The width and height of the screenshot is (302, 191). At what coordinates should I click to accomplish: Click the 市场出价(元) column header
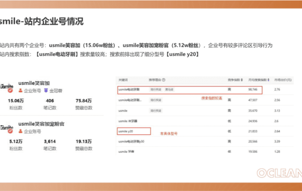pos(283,80)
